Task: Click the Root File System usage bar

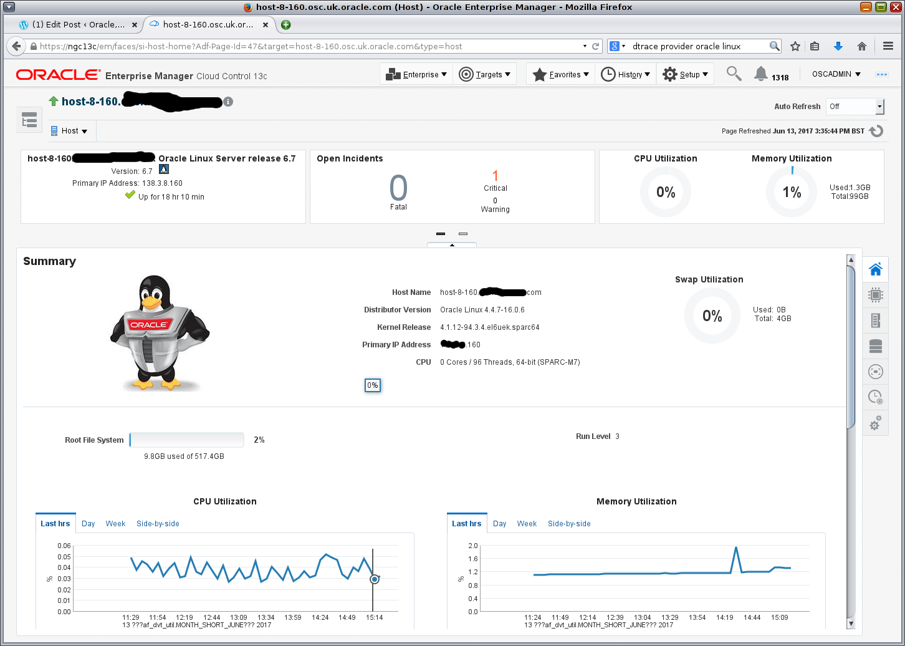Action: coord(186,440)
